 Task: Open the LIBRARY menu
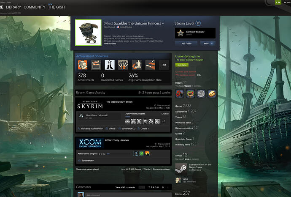coord(13,7)
